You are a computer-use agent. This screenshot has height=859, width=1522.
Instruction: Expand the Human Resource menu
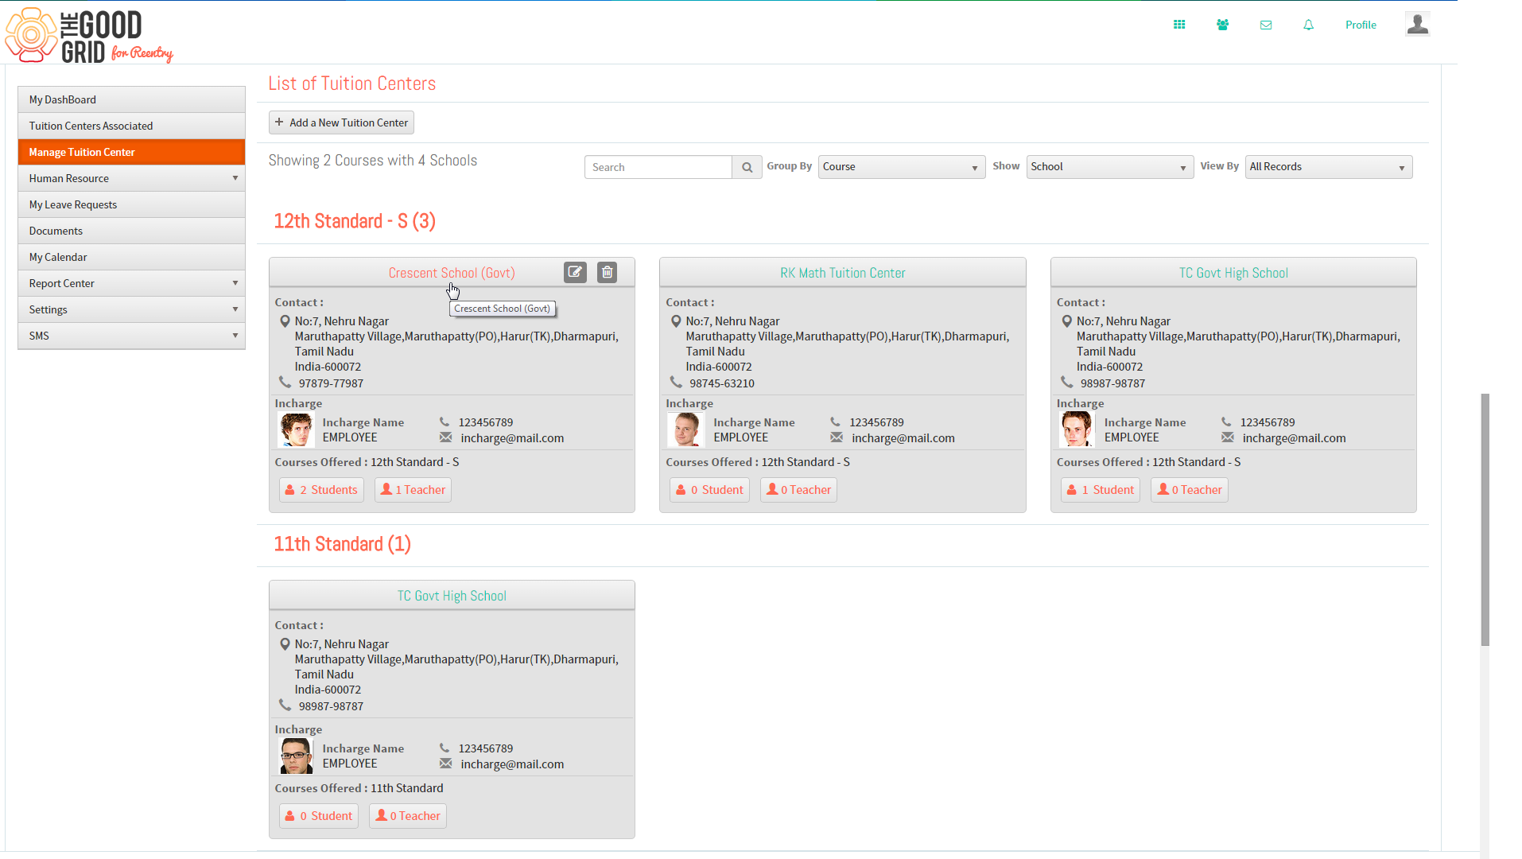click(131, 178)
